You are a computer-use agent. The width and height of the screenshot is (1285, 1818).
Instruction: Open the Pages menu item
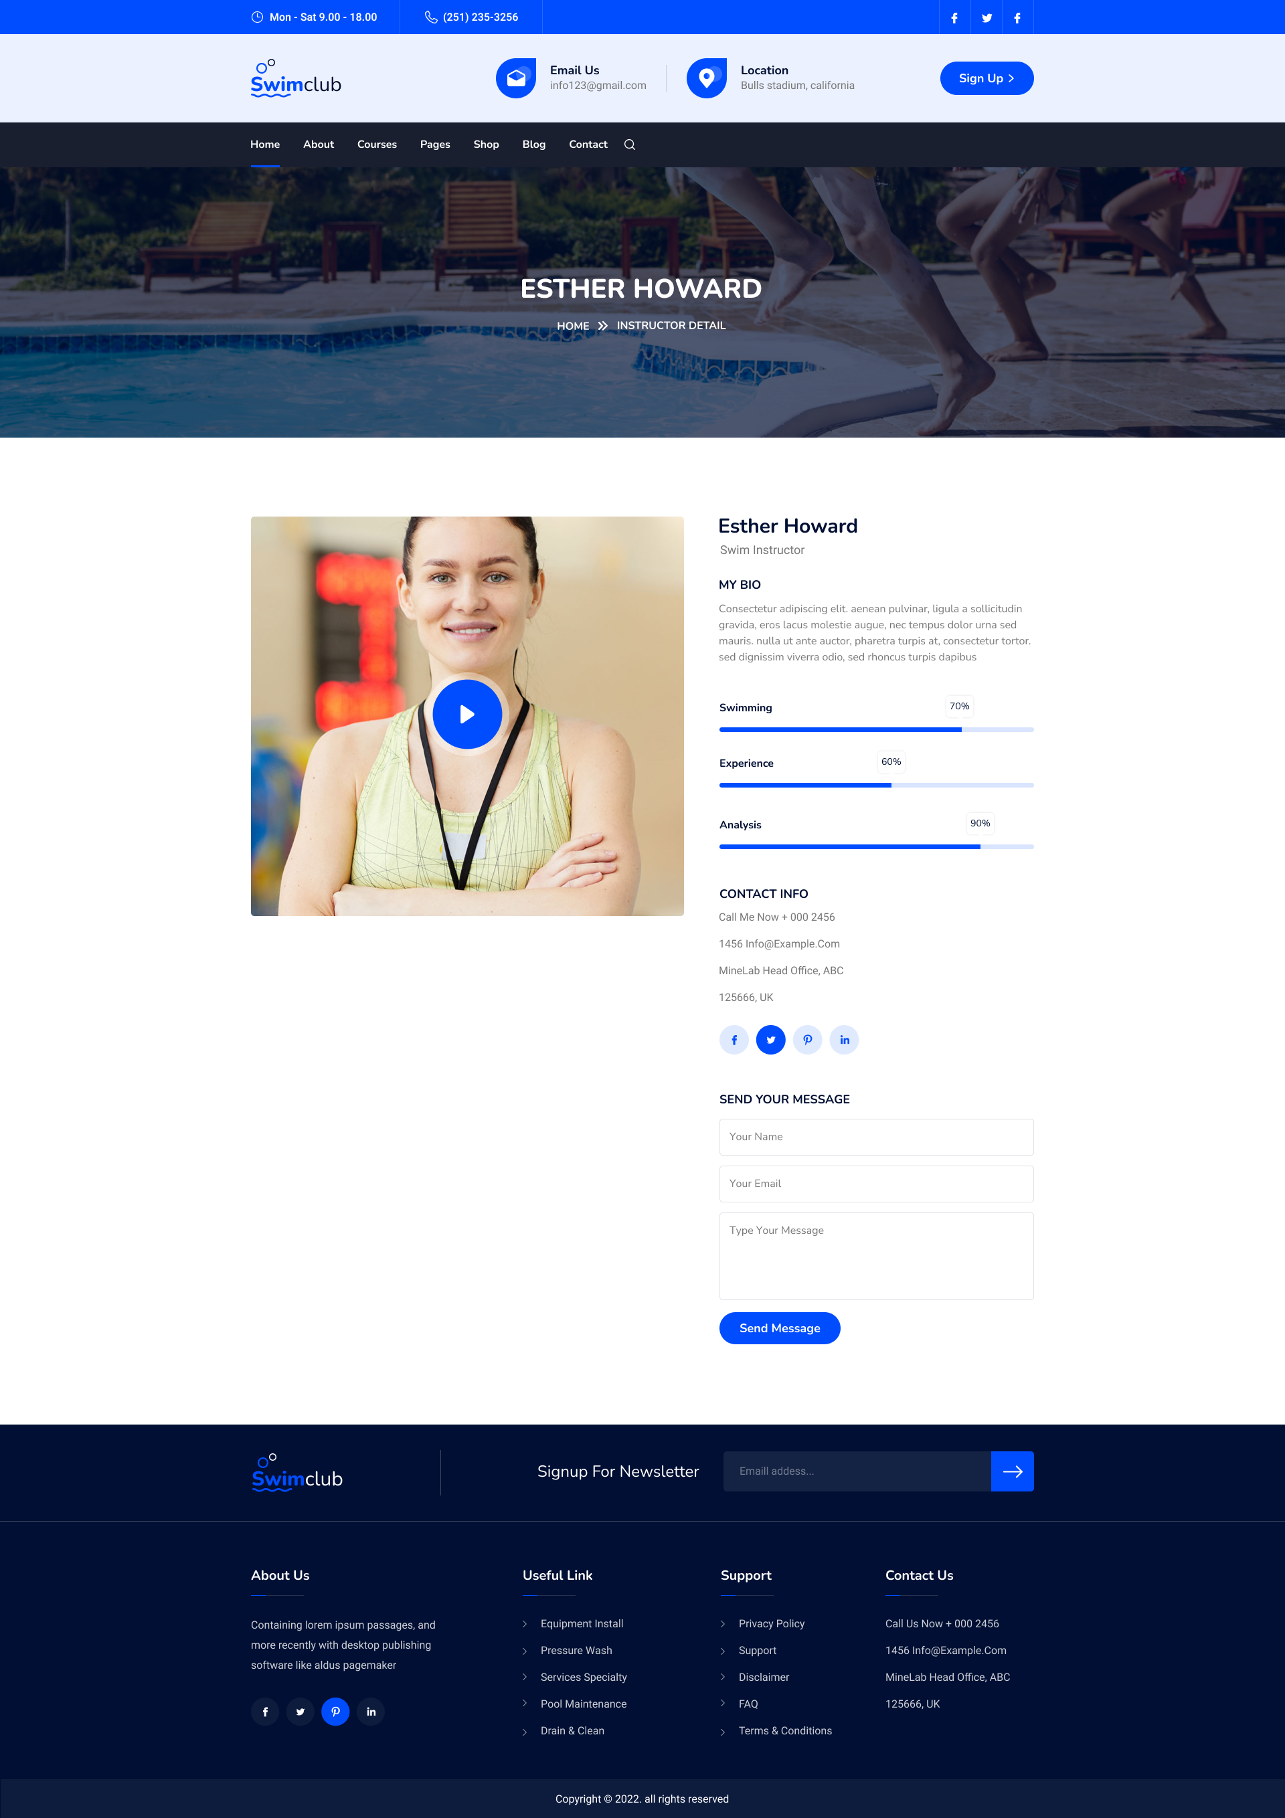435,145
